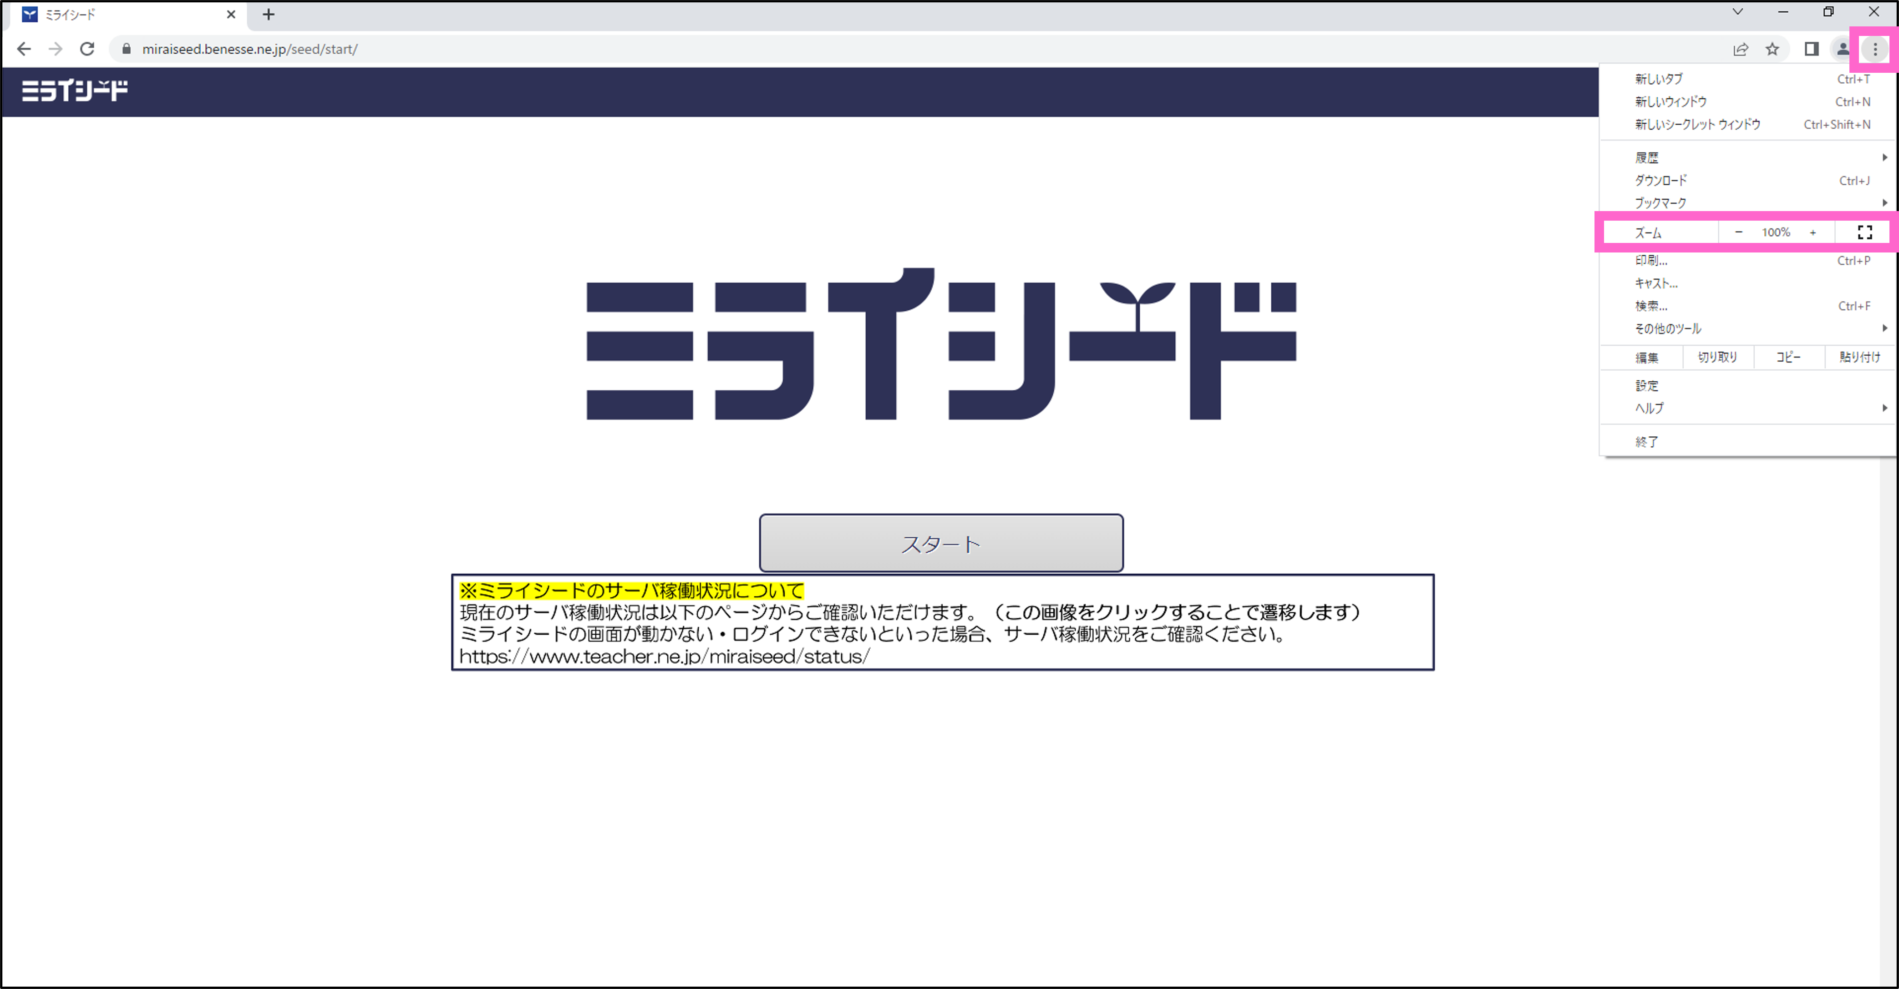Click the three-dot Chrome menu button

[1875, 50]
